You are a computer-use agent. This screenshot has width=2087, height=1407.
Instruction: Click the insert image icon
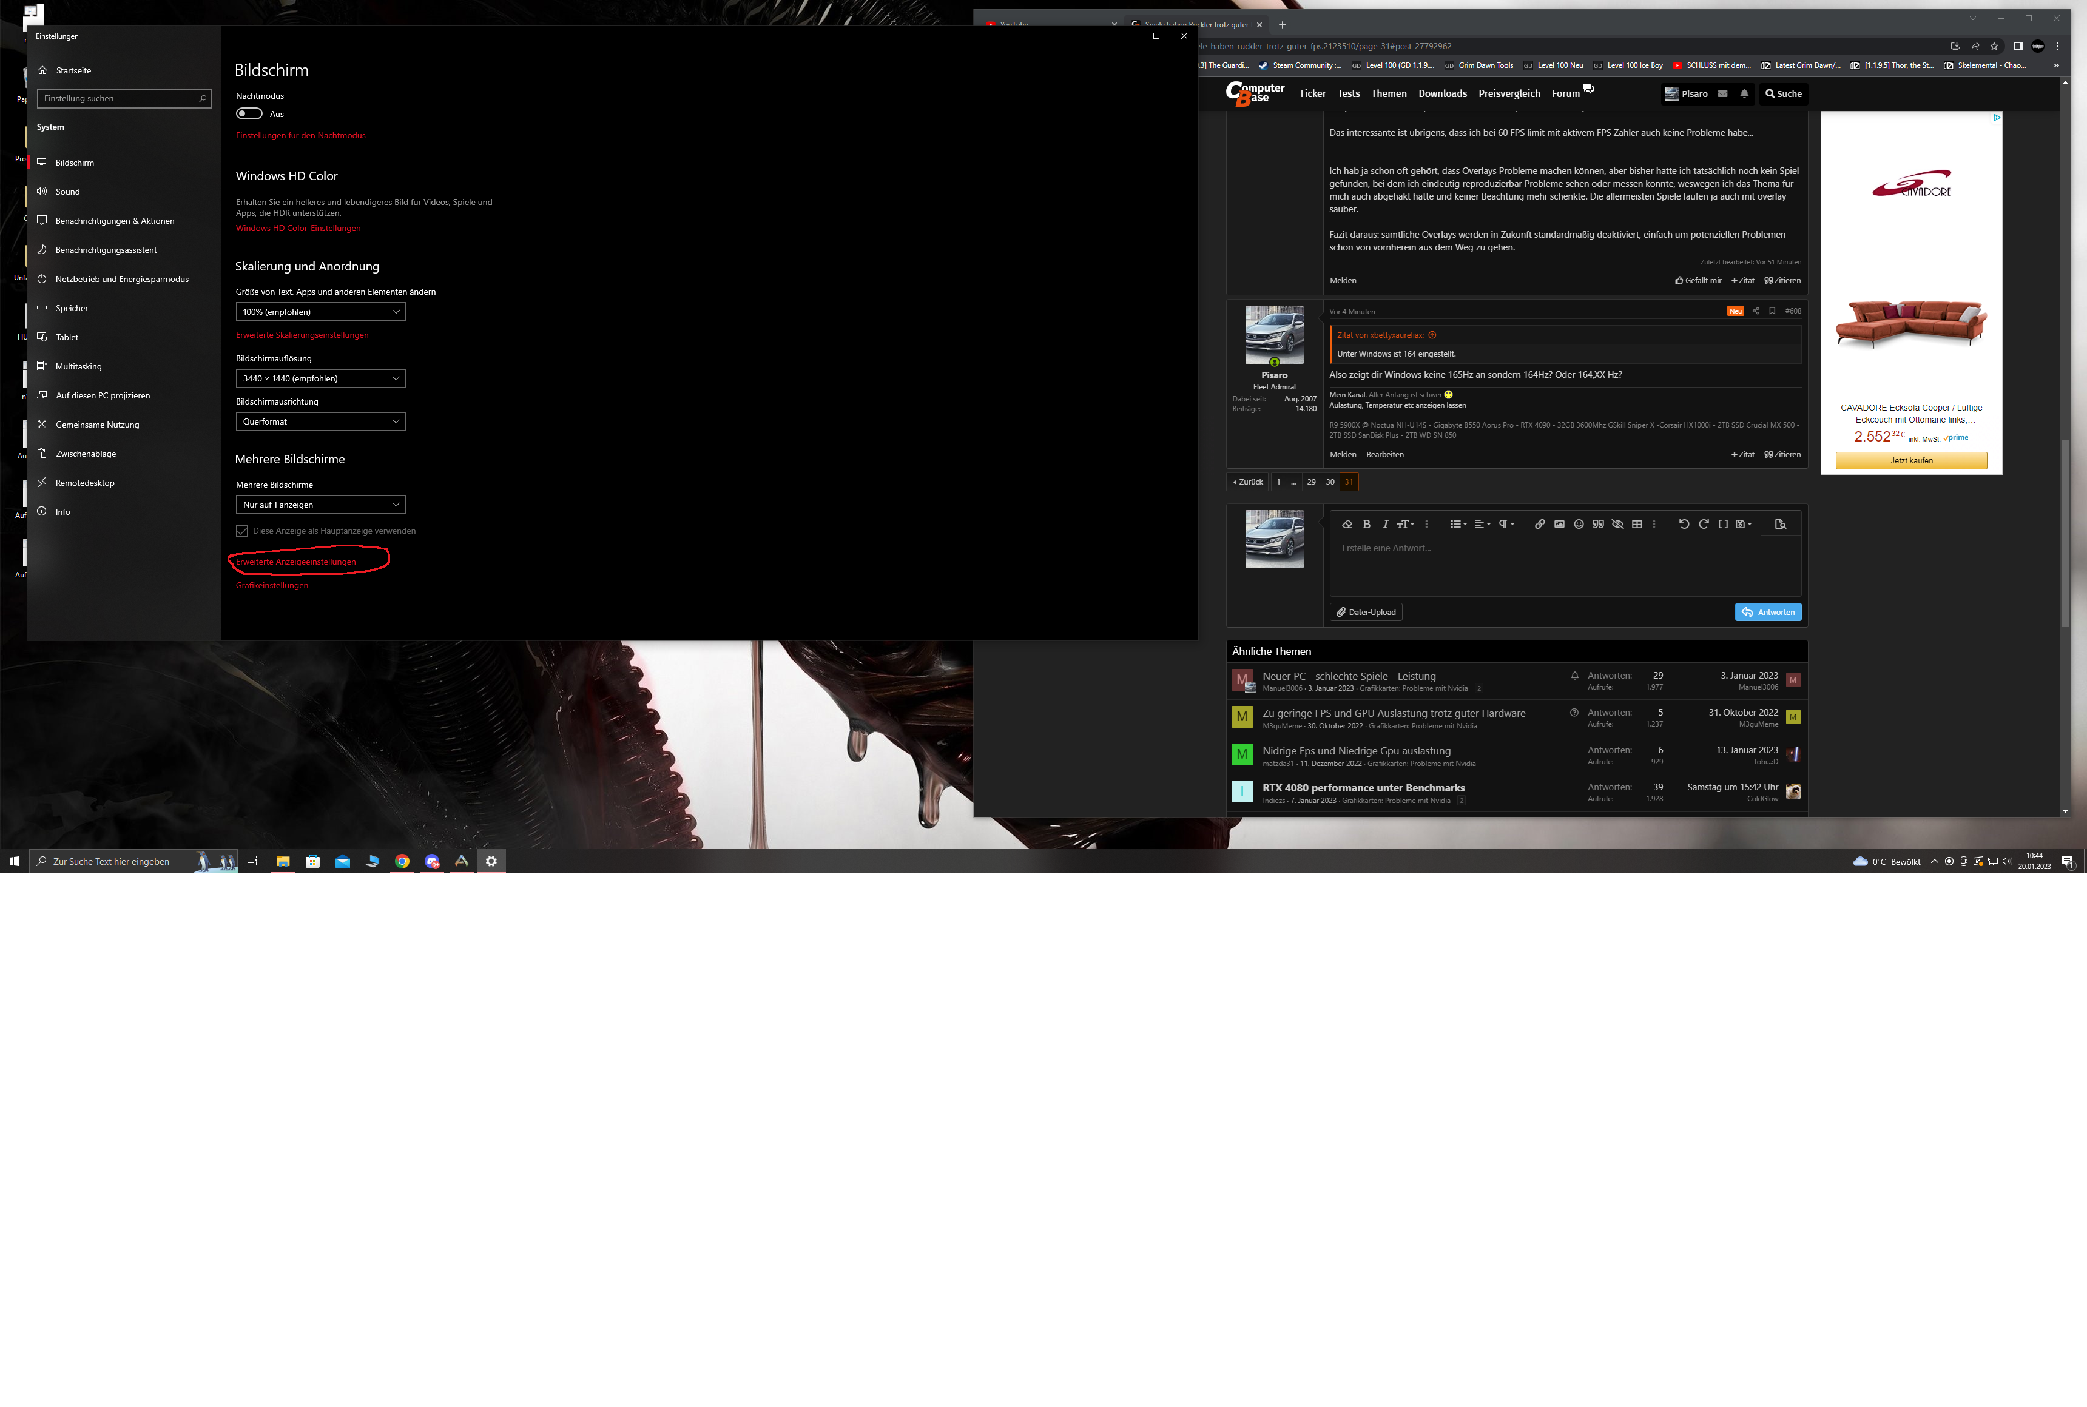pyautogui.click(x=1559, y=524)
